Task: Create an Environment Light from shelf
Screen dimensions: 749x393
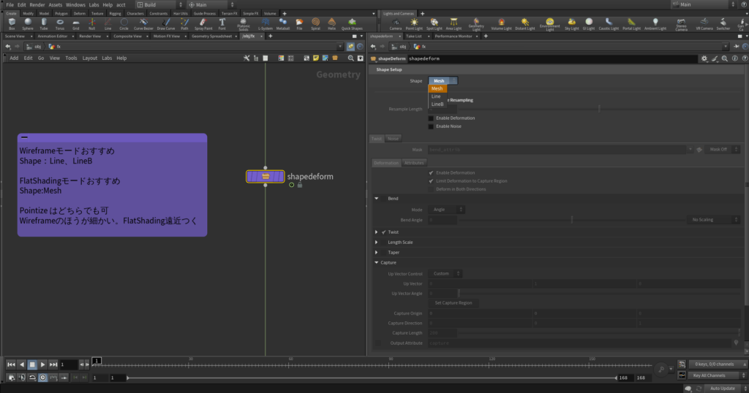Action: click(549, 24)
